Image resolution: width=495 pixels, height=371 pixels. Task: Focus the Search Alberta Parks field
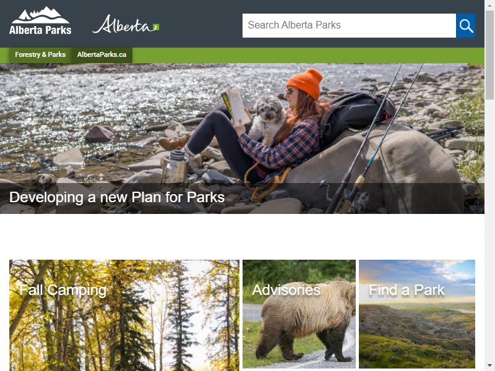coord(349,25)
